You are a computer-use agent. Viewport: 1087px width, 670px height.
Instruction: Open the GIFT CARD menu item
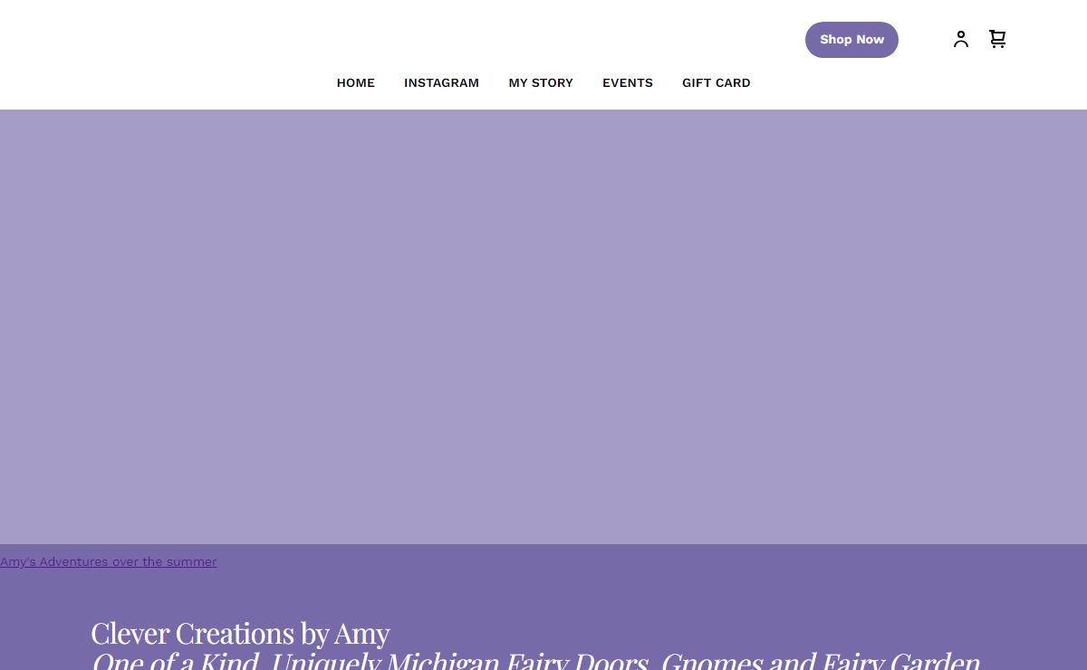(x=717, y=82)
